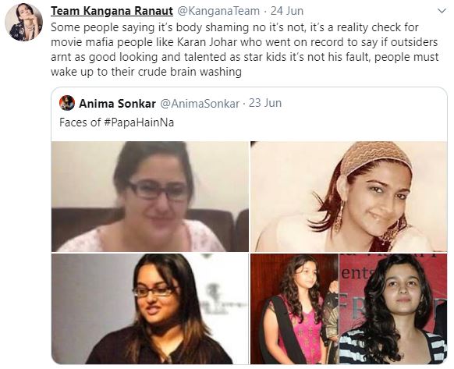View the photo of the woman wearing a headscarf

point(349,197)
